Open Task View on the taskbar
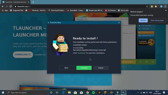The image size is (168, 95). point(57,93)
